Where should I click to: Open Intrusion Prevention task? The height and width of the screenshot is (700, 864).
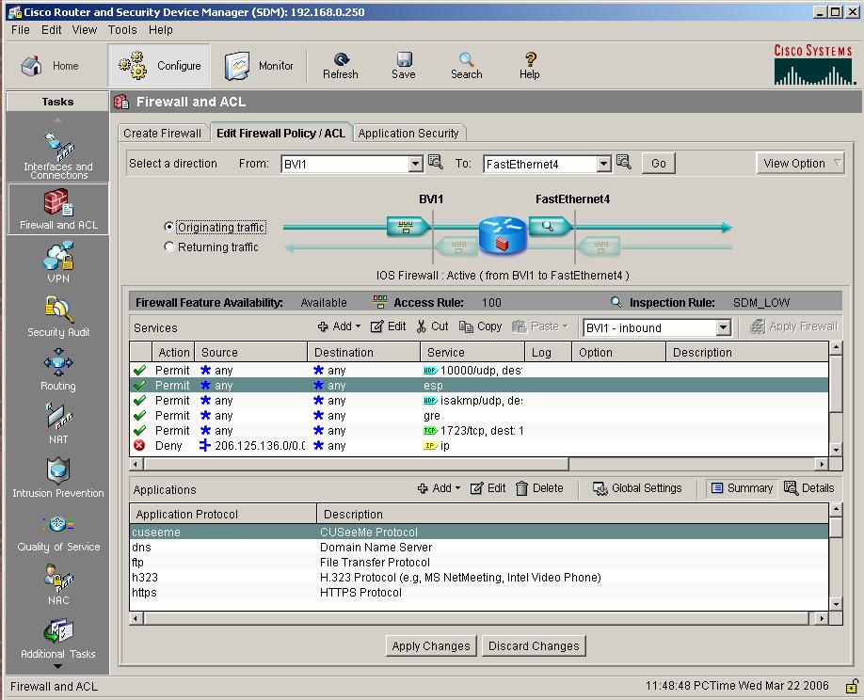58,471
